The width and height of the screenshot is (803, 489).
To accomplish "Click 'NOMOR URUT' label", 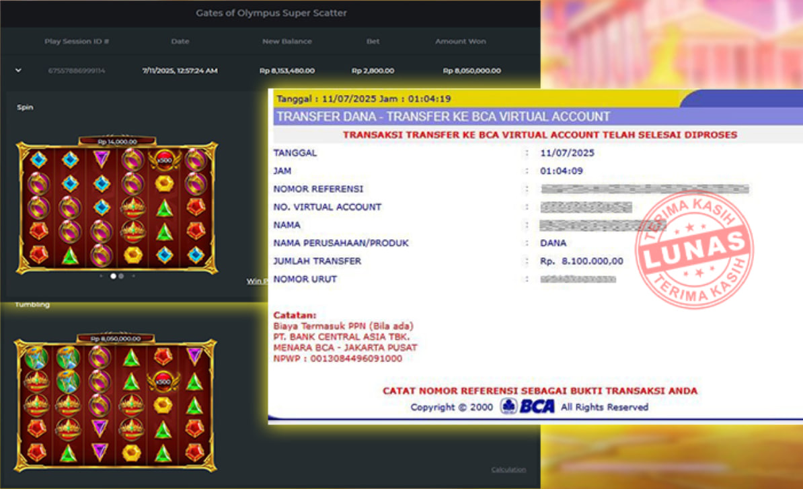I will click(305, 279).
